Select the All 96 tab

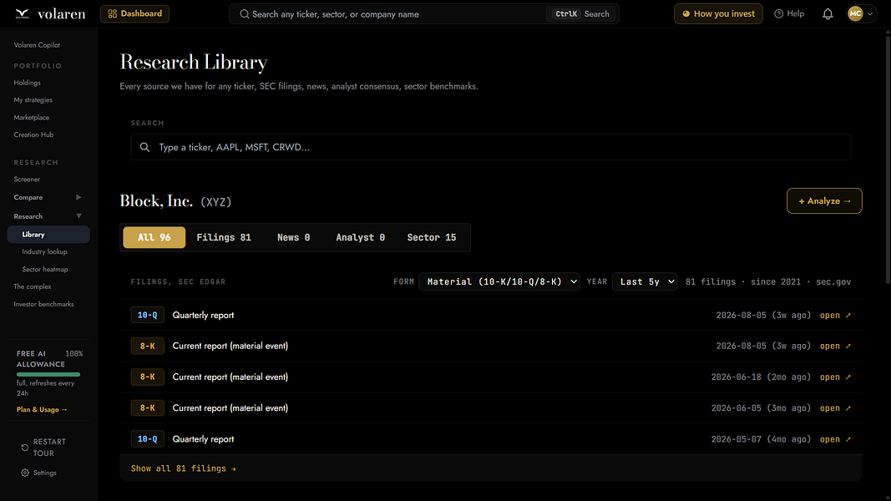[x=154, y=237]
